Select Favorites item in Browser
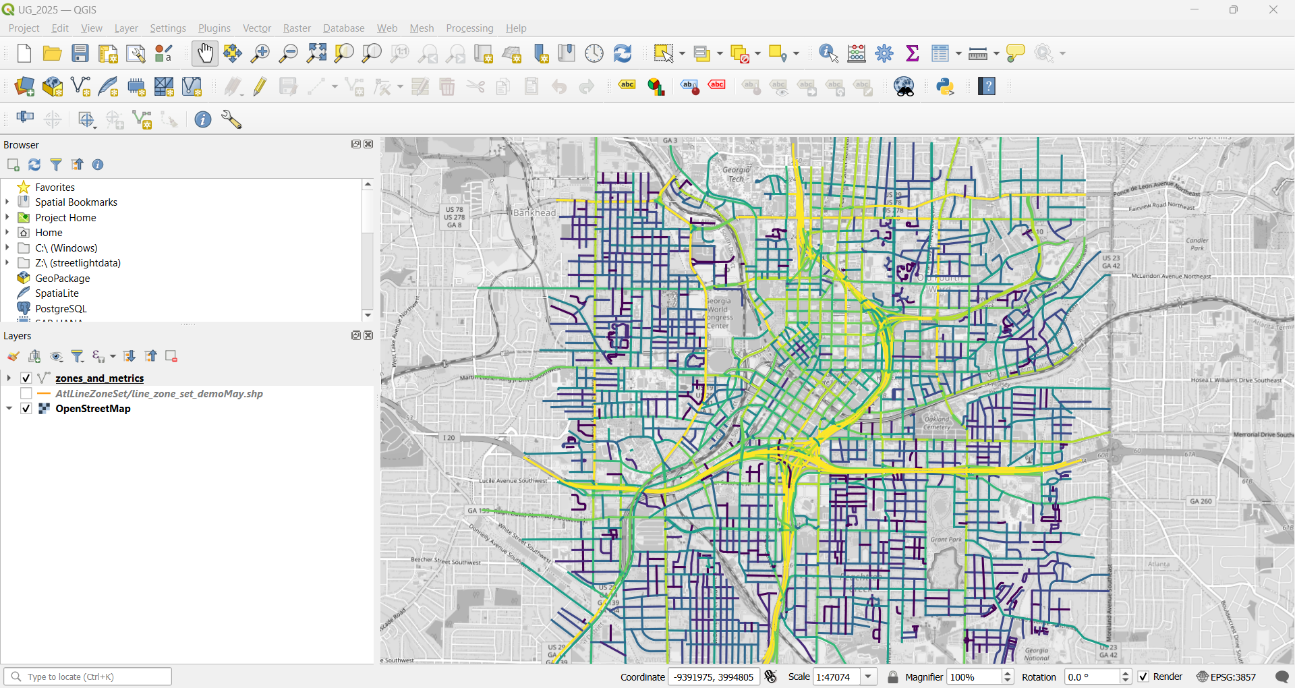Viewport: 1295px width, 688px height. pos(55,187)
